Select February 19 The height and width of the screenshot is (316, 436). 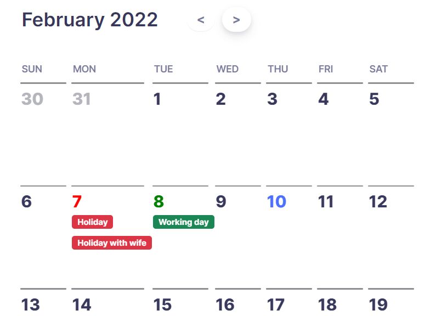coord(378,304)
